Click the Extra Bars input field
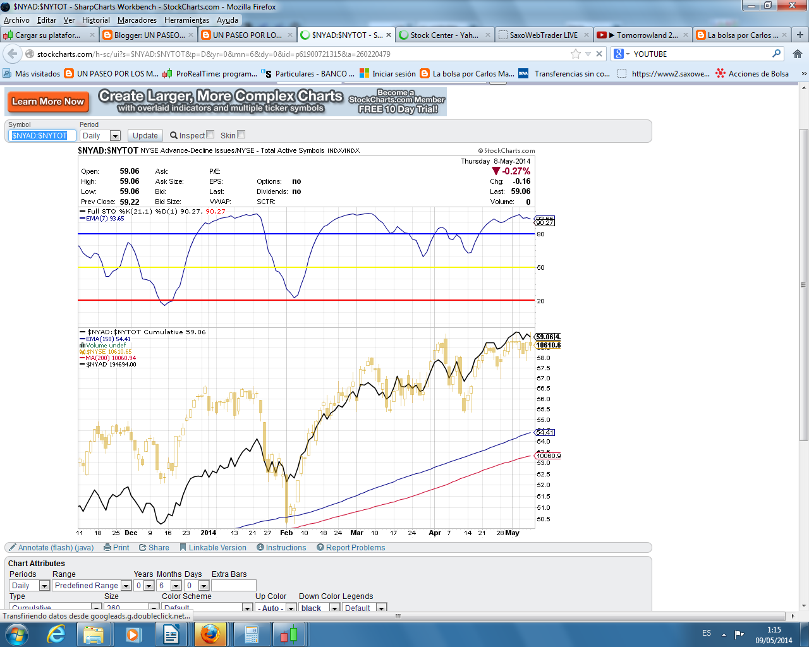809x647 pixels. [x=234, y=586]
